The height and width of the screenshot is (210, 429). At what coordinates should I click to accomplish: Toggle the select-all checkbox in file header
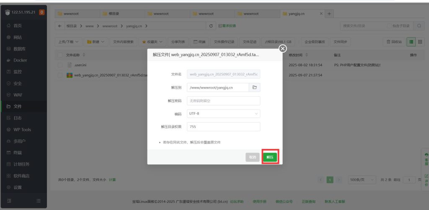click(60, 55)
